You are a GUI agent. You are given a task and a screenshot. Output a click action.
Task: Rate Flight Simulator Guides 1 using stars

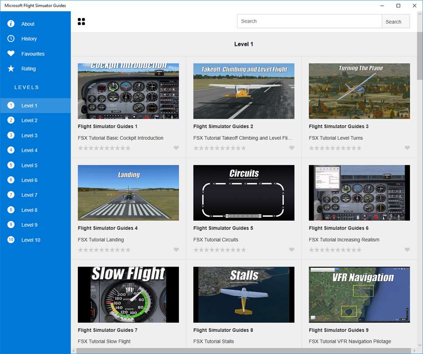[104, 148]
